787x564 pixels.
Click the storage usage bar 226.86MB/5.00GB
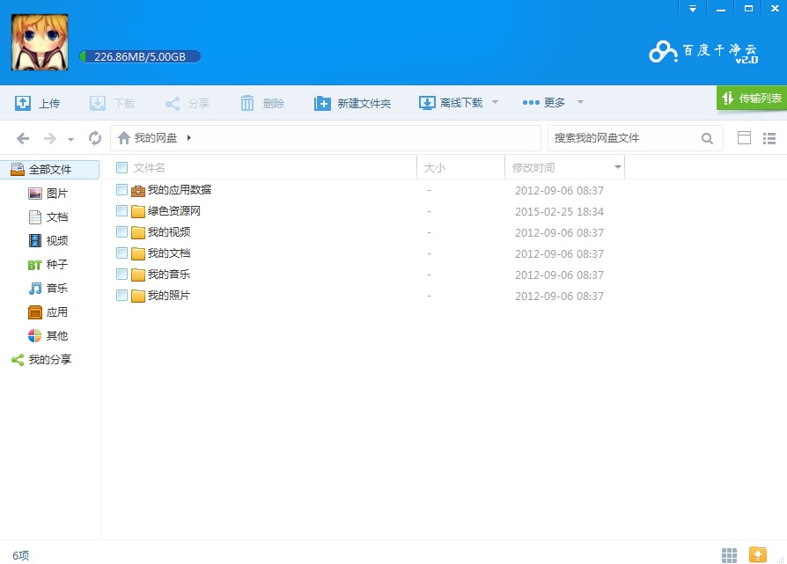[140, 56]
